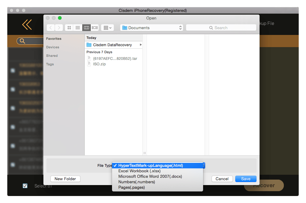This screenshot has width=306, height=203.
Task: Select Favorites in the sidebar
Action: click(x=54, y=39)
